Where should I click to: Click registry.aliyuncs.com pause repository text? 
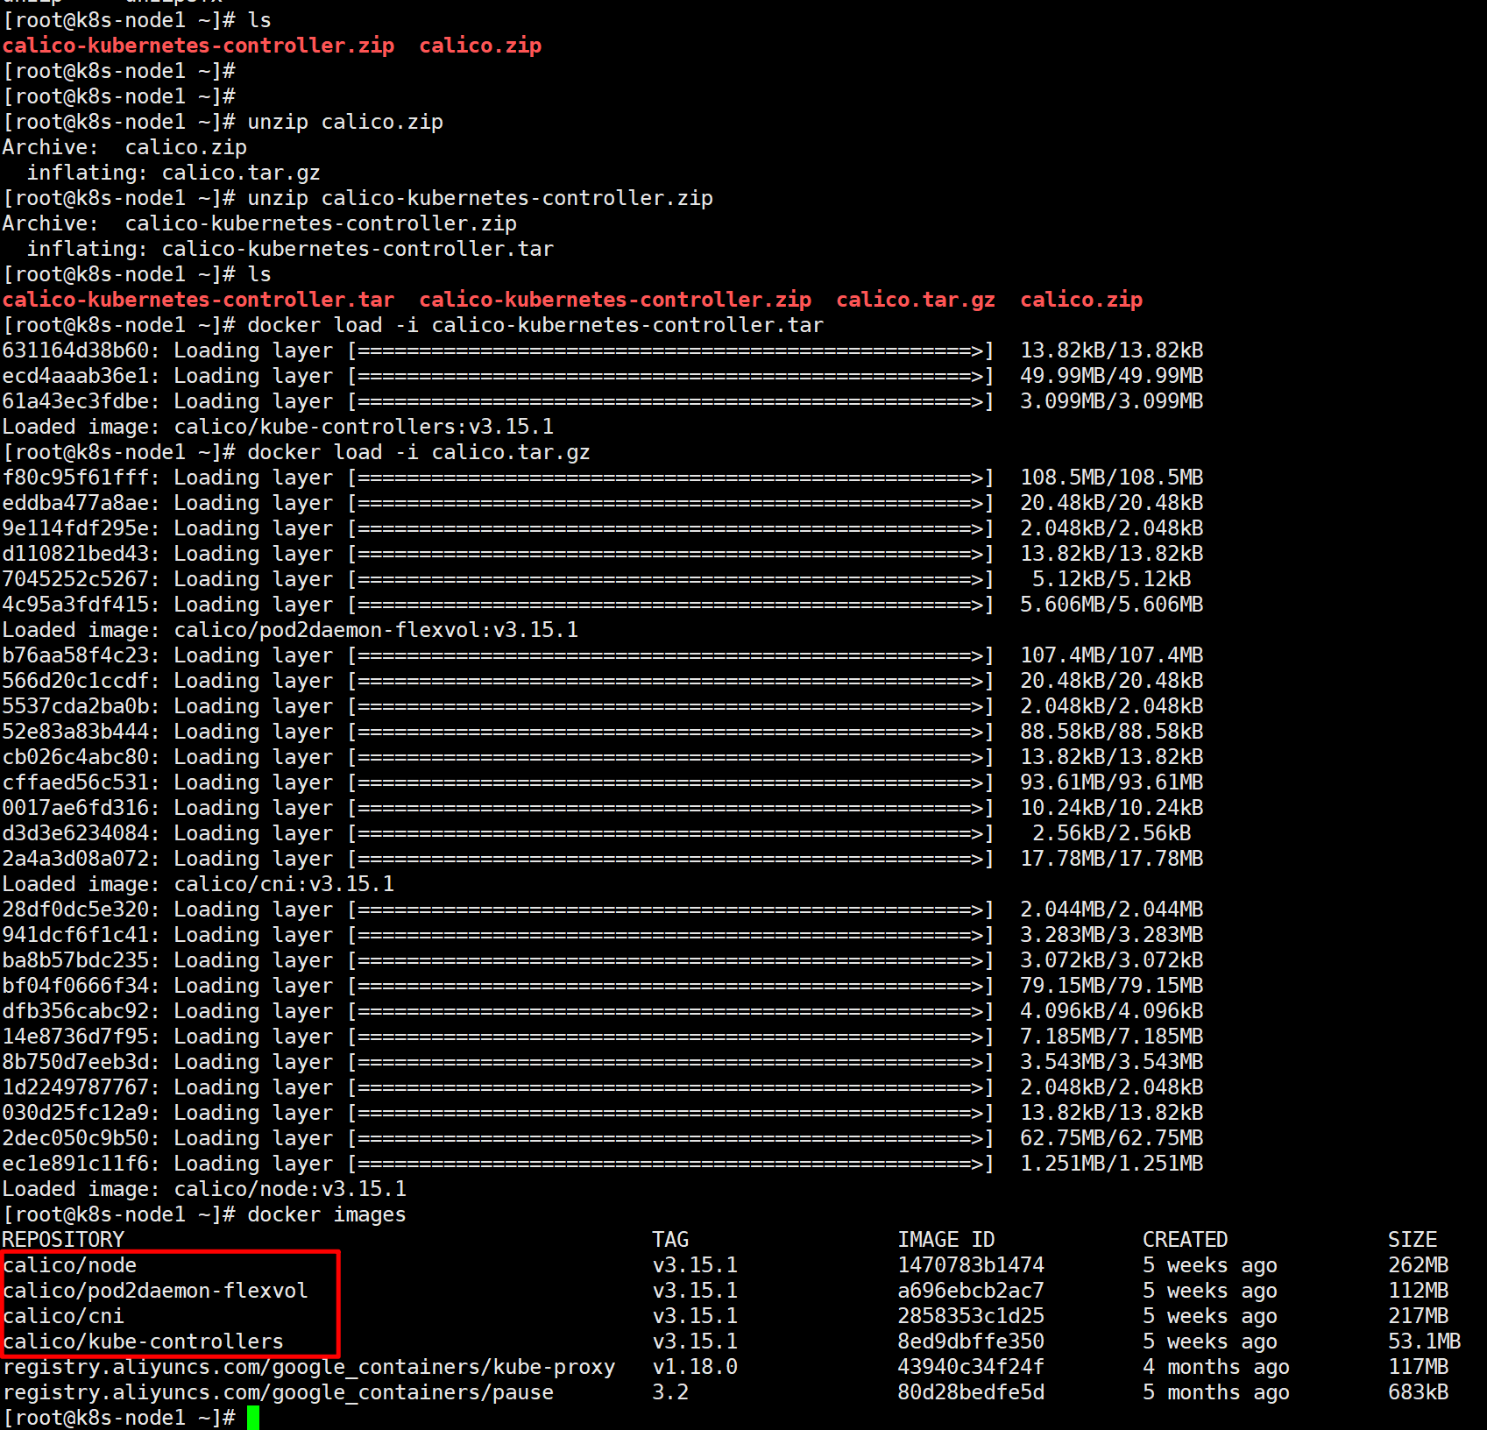coord(279,1392)
